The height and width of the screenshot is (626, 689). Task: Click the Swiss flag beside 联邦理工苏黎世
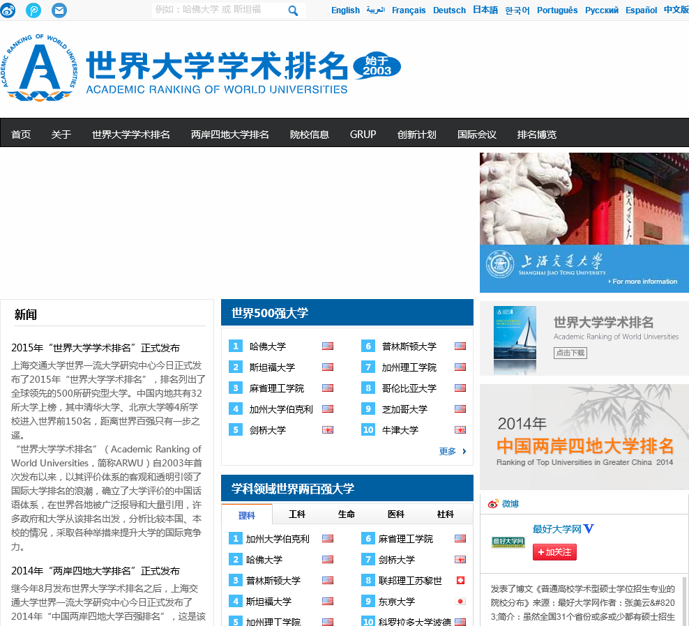[x=460, y=580]
